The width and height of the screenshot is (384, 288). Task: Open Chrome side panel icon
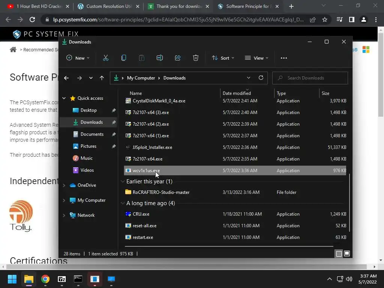pos(352,19)
